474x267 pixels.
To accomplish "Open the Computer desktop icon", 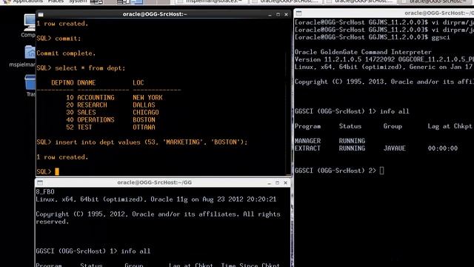I will [x=29, y=26].
